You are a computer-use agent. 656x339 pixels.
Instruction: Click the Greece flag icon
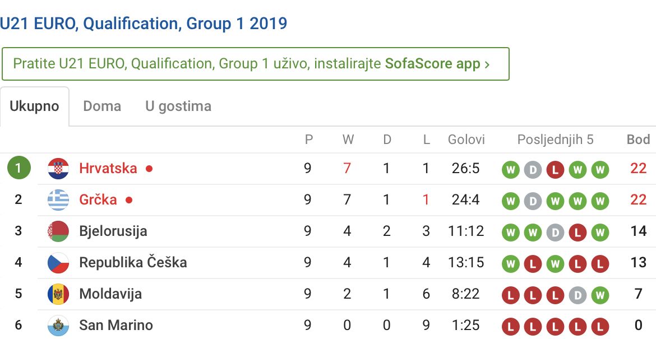pos(58,200)
